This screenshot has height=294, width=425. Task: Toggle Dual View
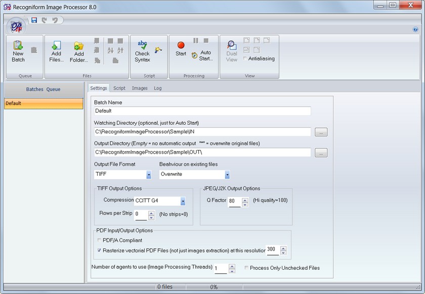[x=232, y=52]
